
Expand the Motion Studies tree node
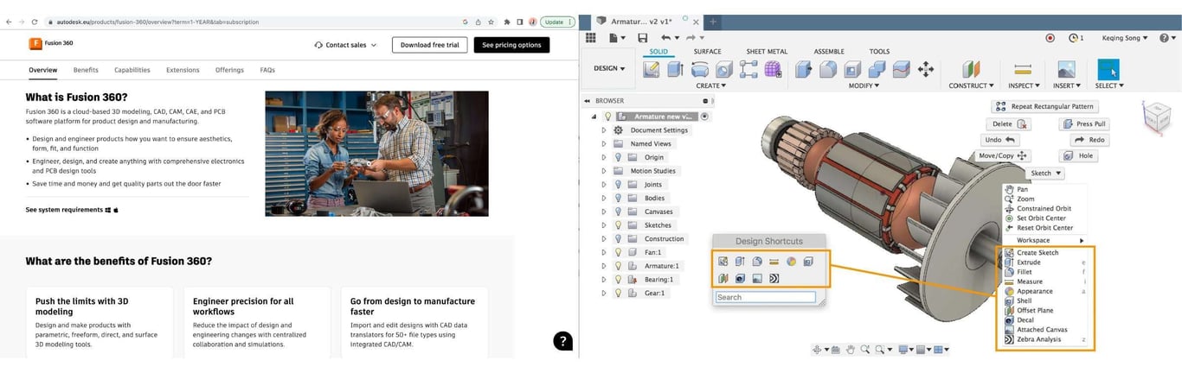point(604,171)
